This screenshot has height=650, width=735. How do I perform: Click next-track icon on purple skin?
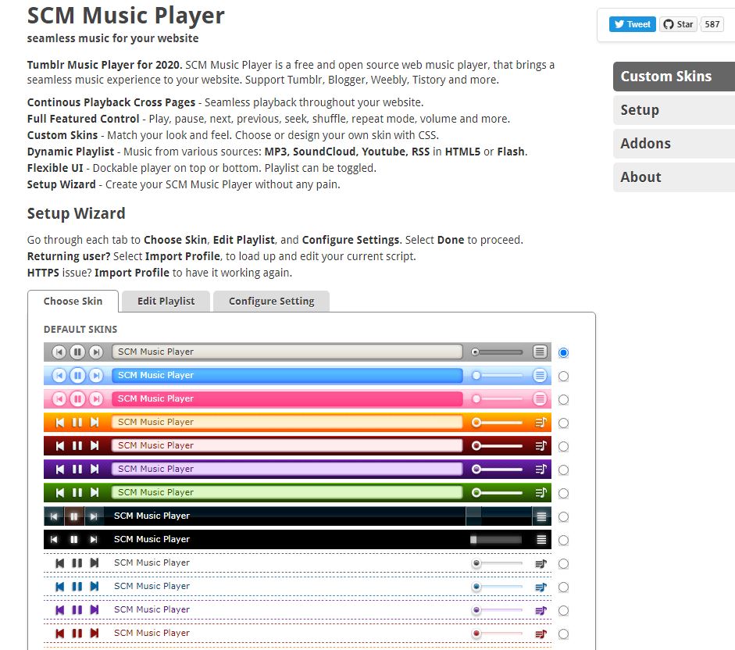95,469
